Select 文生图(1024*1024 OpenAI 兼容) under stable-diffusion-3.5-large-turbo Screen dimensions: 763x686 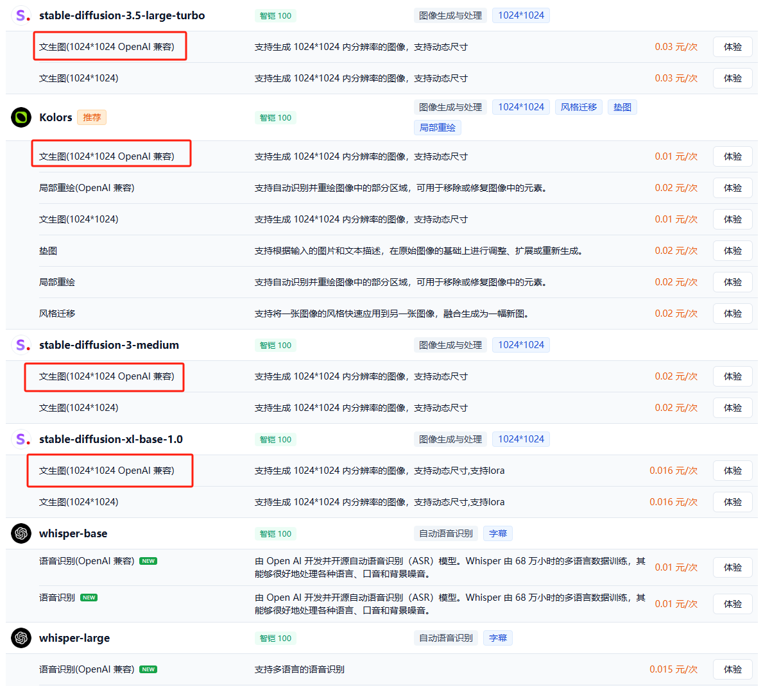(x=107, y=47)
